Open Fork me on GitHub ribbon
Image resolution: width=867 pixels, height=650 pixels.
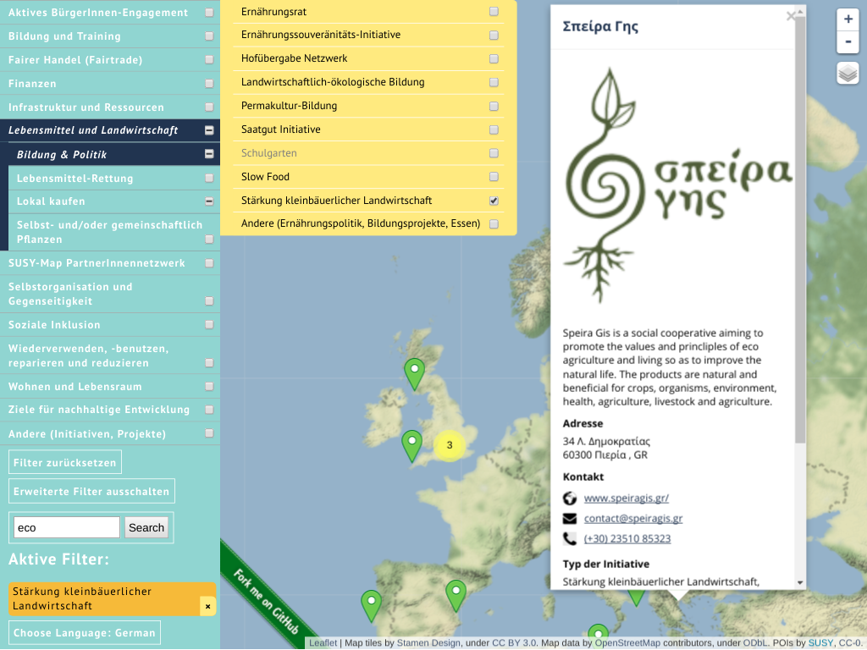(x=265, y=603)
